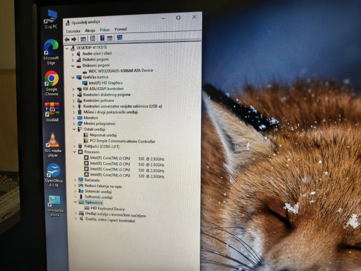
Task: Select WDC WD3200AVJS-63B6A0 ATA Device
Action: pyautogui.click(x=121, y=71)
